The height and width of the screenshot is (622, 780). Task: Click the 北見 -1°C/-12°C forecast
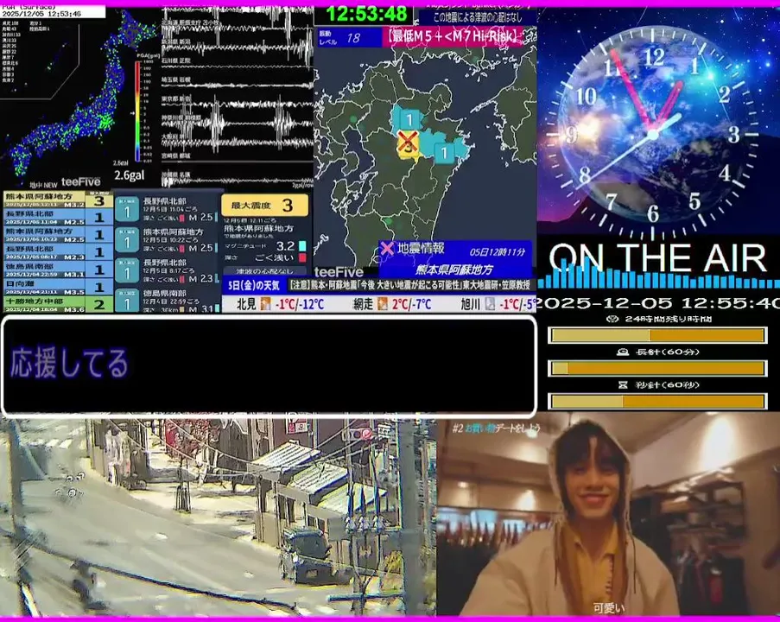point(280,304)
